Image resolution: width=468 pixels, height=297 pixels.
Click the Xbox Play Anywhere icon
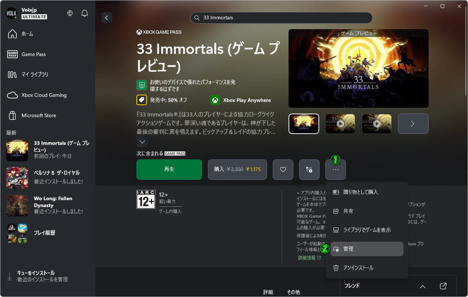pyautogui.click(x=215, y=100)
